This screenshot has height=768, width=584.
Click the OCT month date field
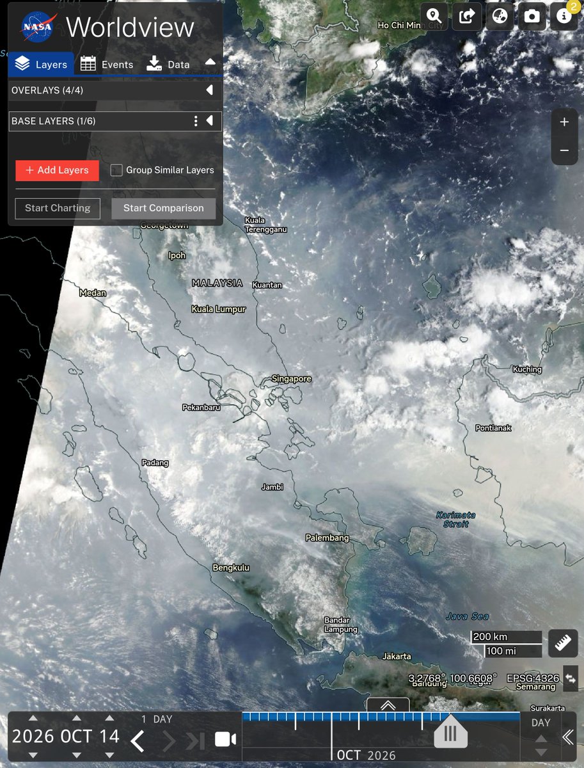[76, 737]
